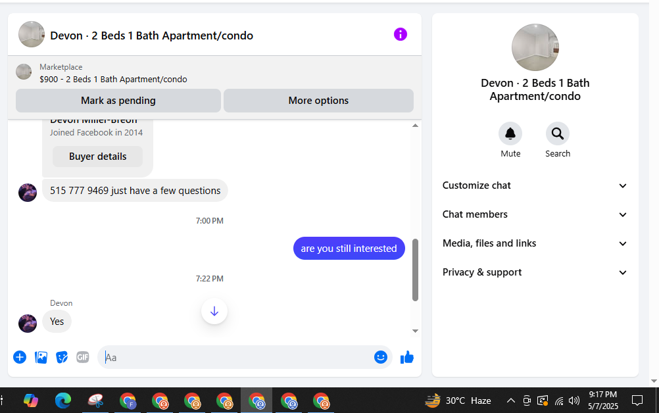Open the volume control in system tray

click(x=574, y=401)
